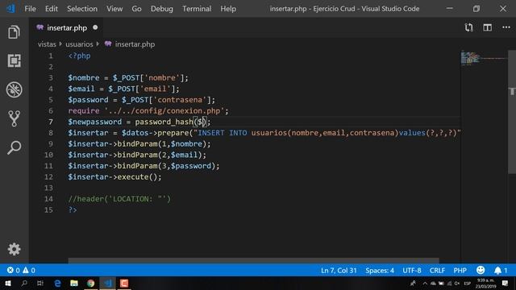516x290 pixels.
Task: Click the Open Changes compare icon
Action: [468, 27]
